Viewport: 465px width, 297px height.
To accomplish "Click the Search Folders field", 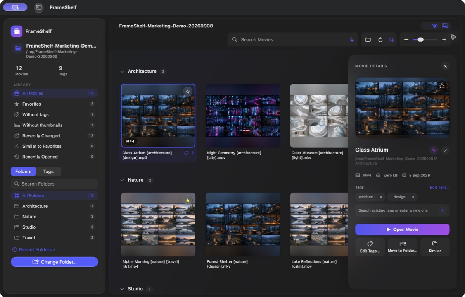I will coord(54,184).
